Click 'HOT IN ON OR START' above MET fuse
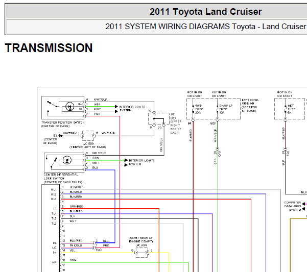 coord(285,94)
